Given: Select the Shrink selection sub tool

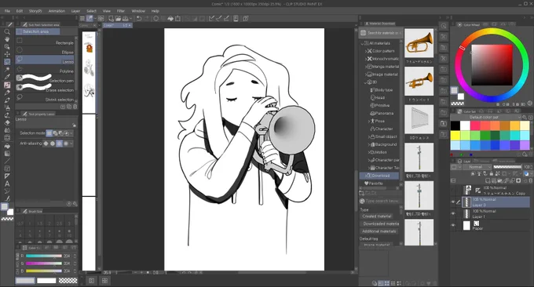Looking at the screenshot, I should click(x=45, y=98).
